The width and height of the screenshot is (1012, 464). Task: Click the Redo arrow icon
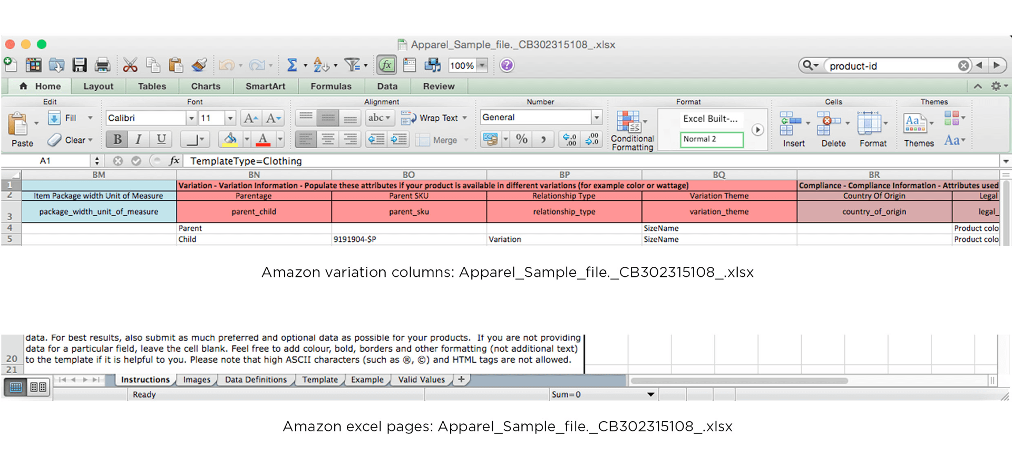point(257,65)
